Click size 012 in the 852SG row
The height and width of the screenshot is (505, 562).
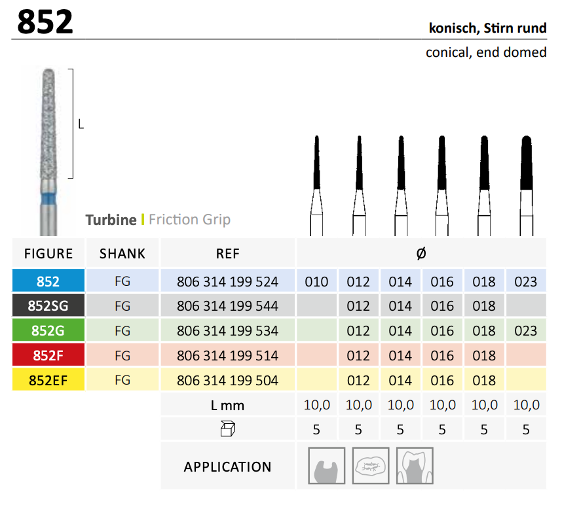click(358, 305)
